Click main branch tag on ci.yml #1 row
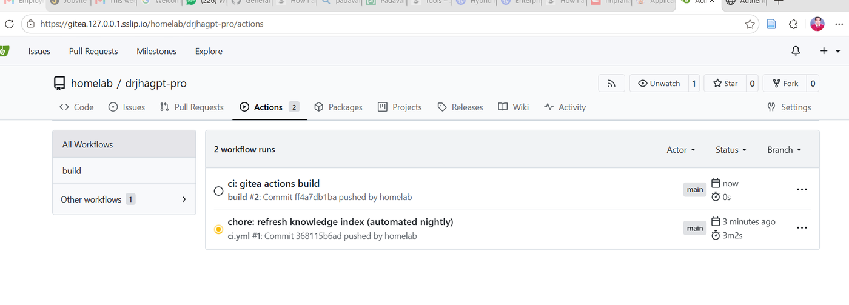This screenshot has width=849, height=305. tap(695, 229)
